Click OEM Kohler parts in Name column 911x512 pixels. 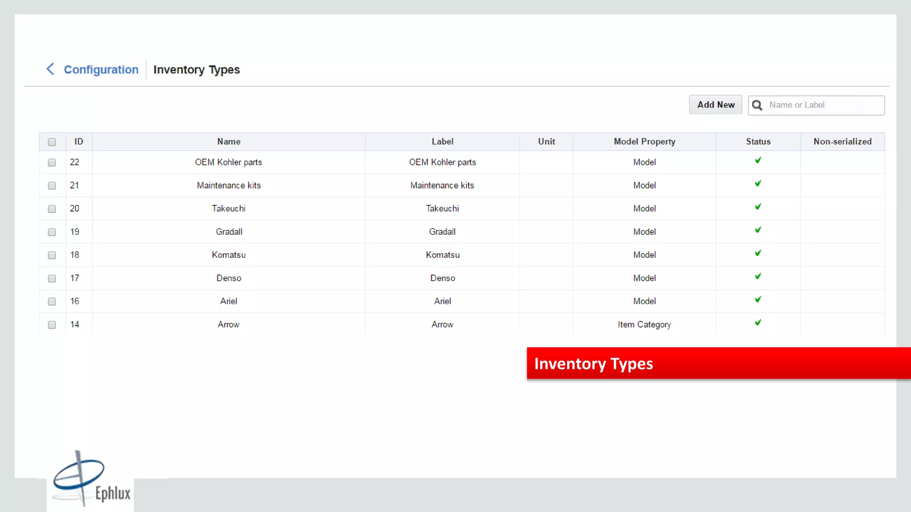point(229,162)
